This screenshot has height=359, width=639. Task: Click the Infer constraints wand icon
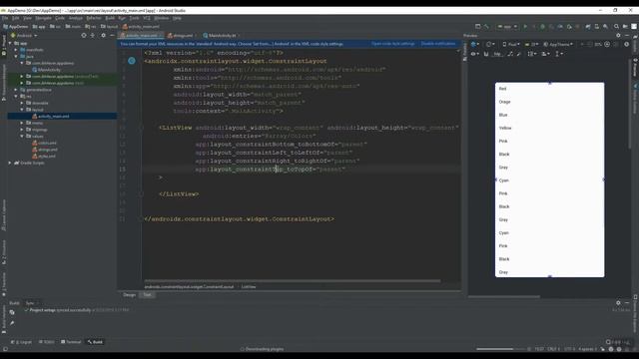[519, 53]
